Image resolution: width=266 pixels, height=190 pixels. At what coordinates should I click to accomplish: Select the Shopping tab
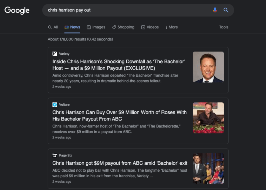pyautogui.click(x=123, y=27)
